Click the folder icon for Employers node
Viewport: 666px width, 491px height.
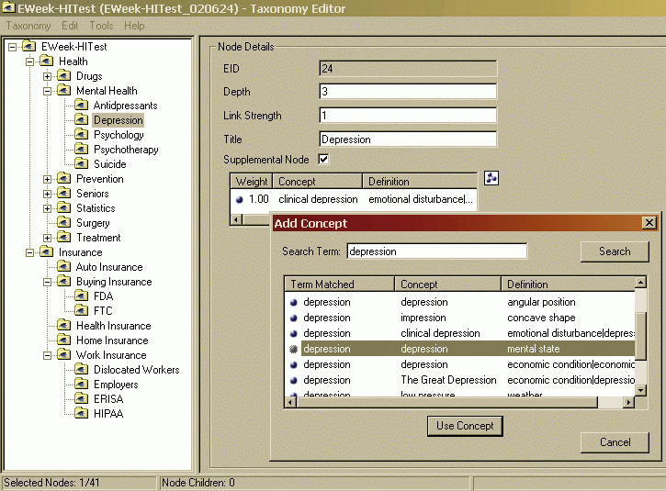pos(82,384)
